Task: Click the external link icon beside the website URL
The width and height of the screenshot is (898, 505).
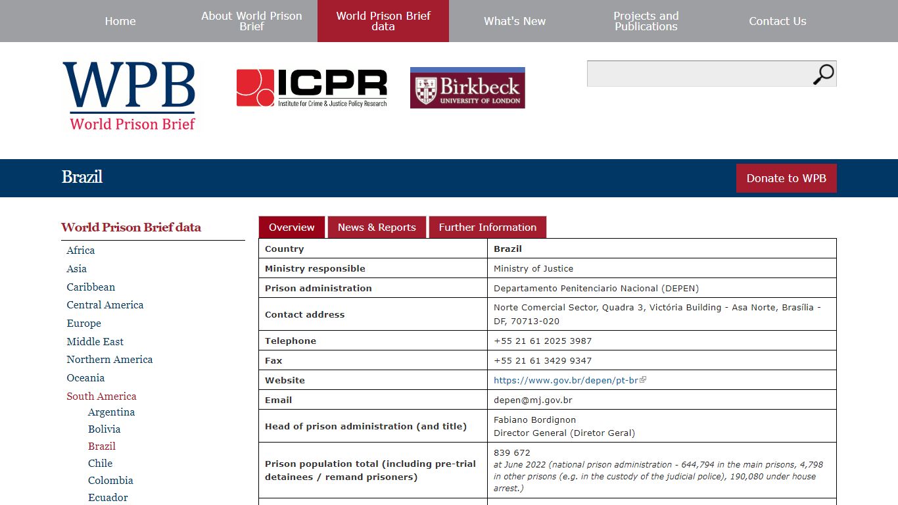Action: [x=643, y=379]
